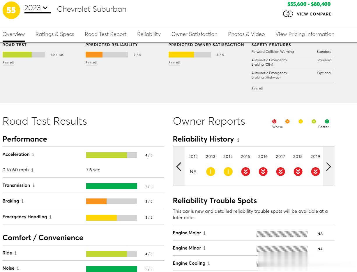Click the Acceleration 4/5 rating bar
The image size is (357, 272).
click(112, 155)
